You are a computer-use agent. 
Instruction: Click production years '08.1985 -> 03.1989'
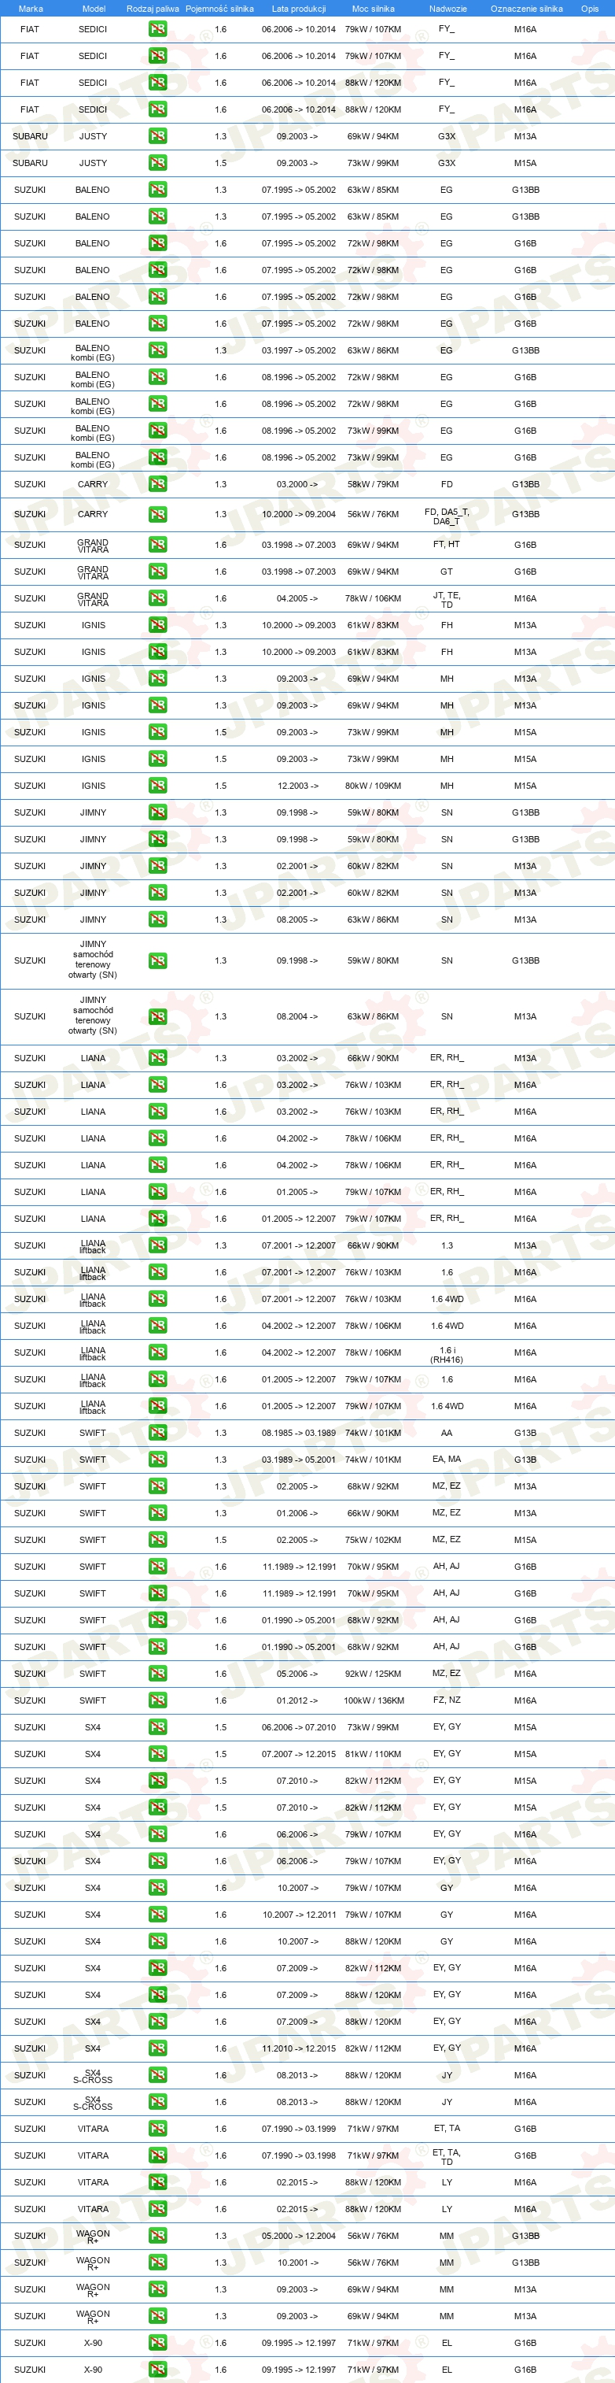click(x=299, y=1433)
